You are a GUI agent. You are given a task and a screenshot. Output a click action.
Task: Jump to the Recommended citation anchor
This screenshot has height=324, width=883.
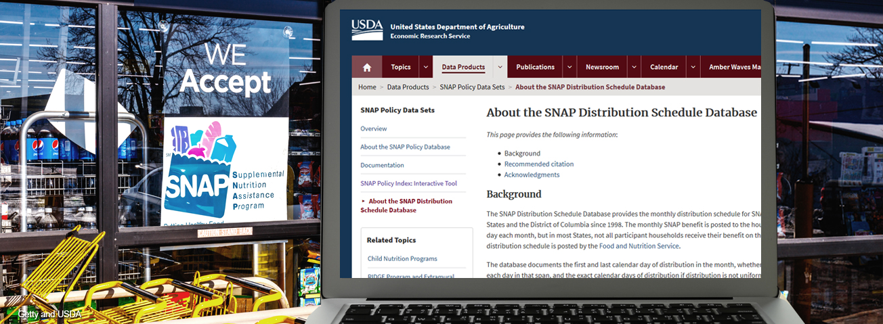tap(538, 164)
